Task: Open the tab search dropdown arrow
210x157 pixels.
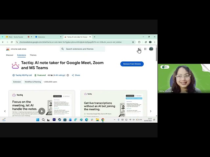Action: pyautogui.click(x=2, y=37)
